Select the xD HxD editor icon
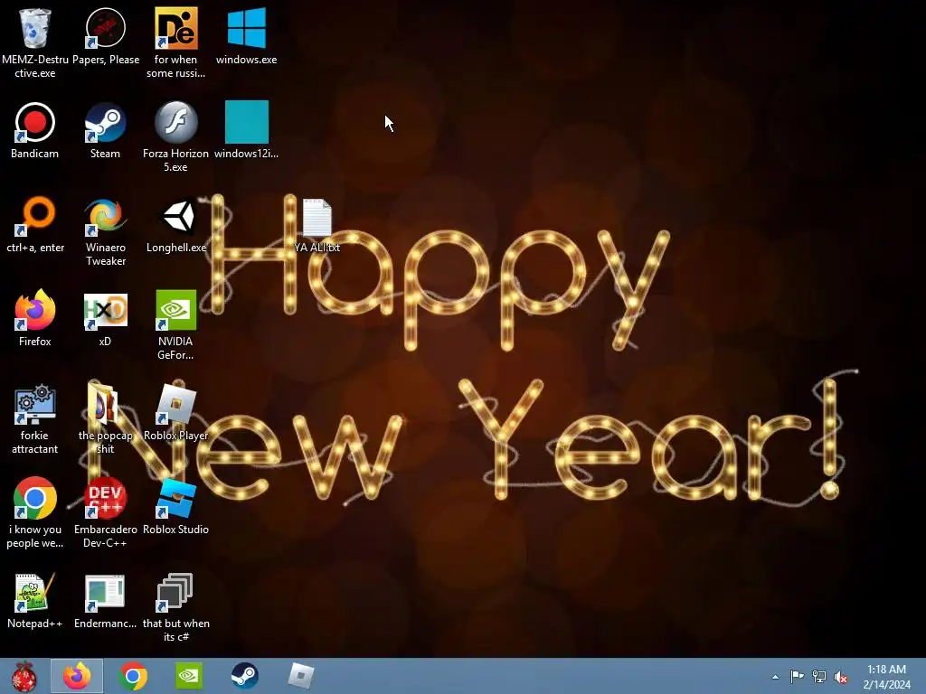926x694 pixels. [x=105, y=311]
